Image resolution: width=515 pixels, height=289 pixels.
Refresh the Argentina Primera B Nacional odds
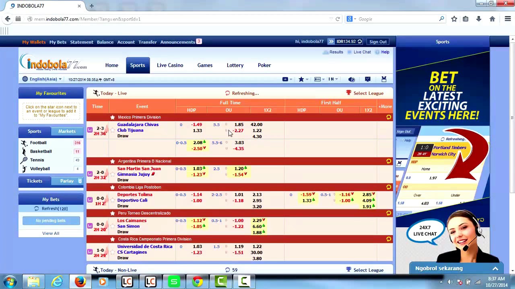coord(389,161)
